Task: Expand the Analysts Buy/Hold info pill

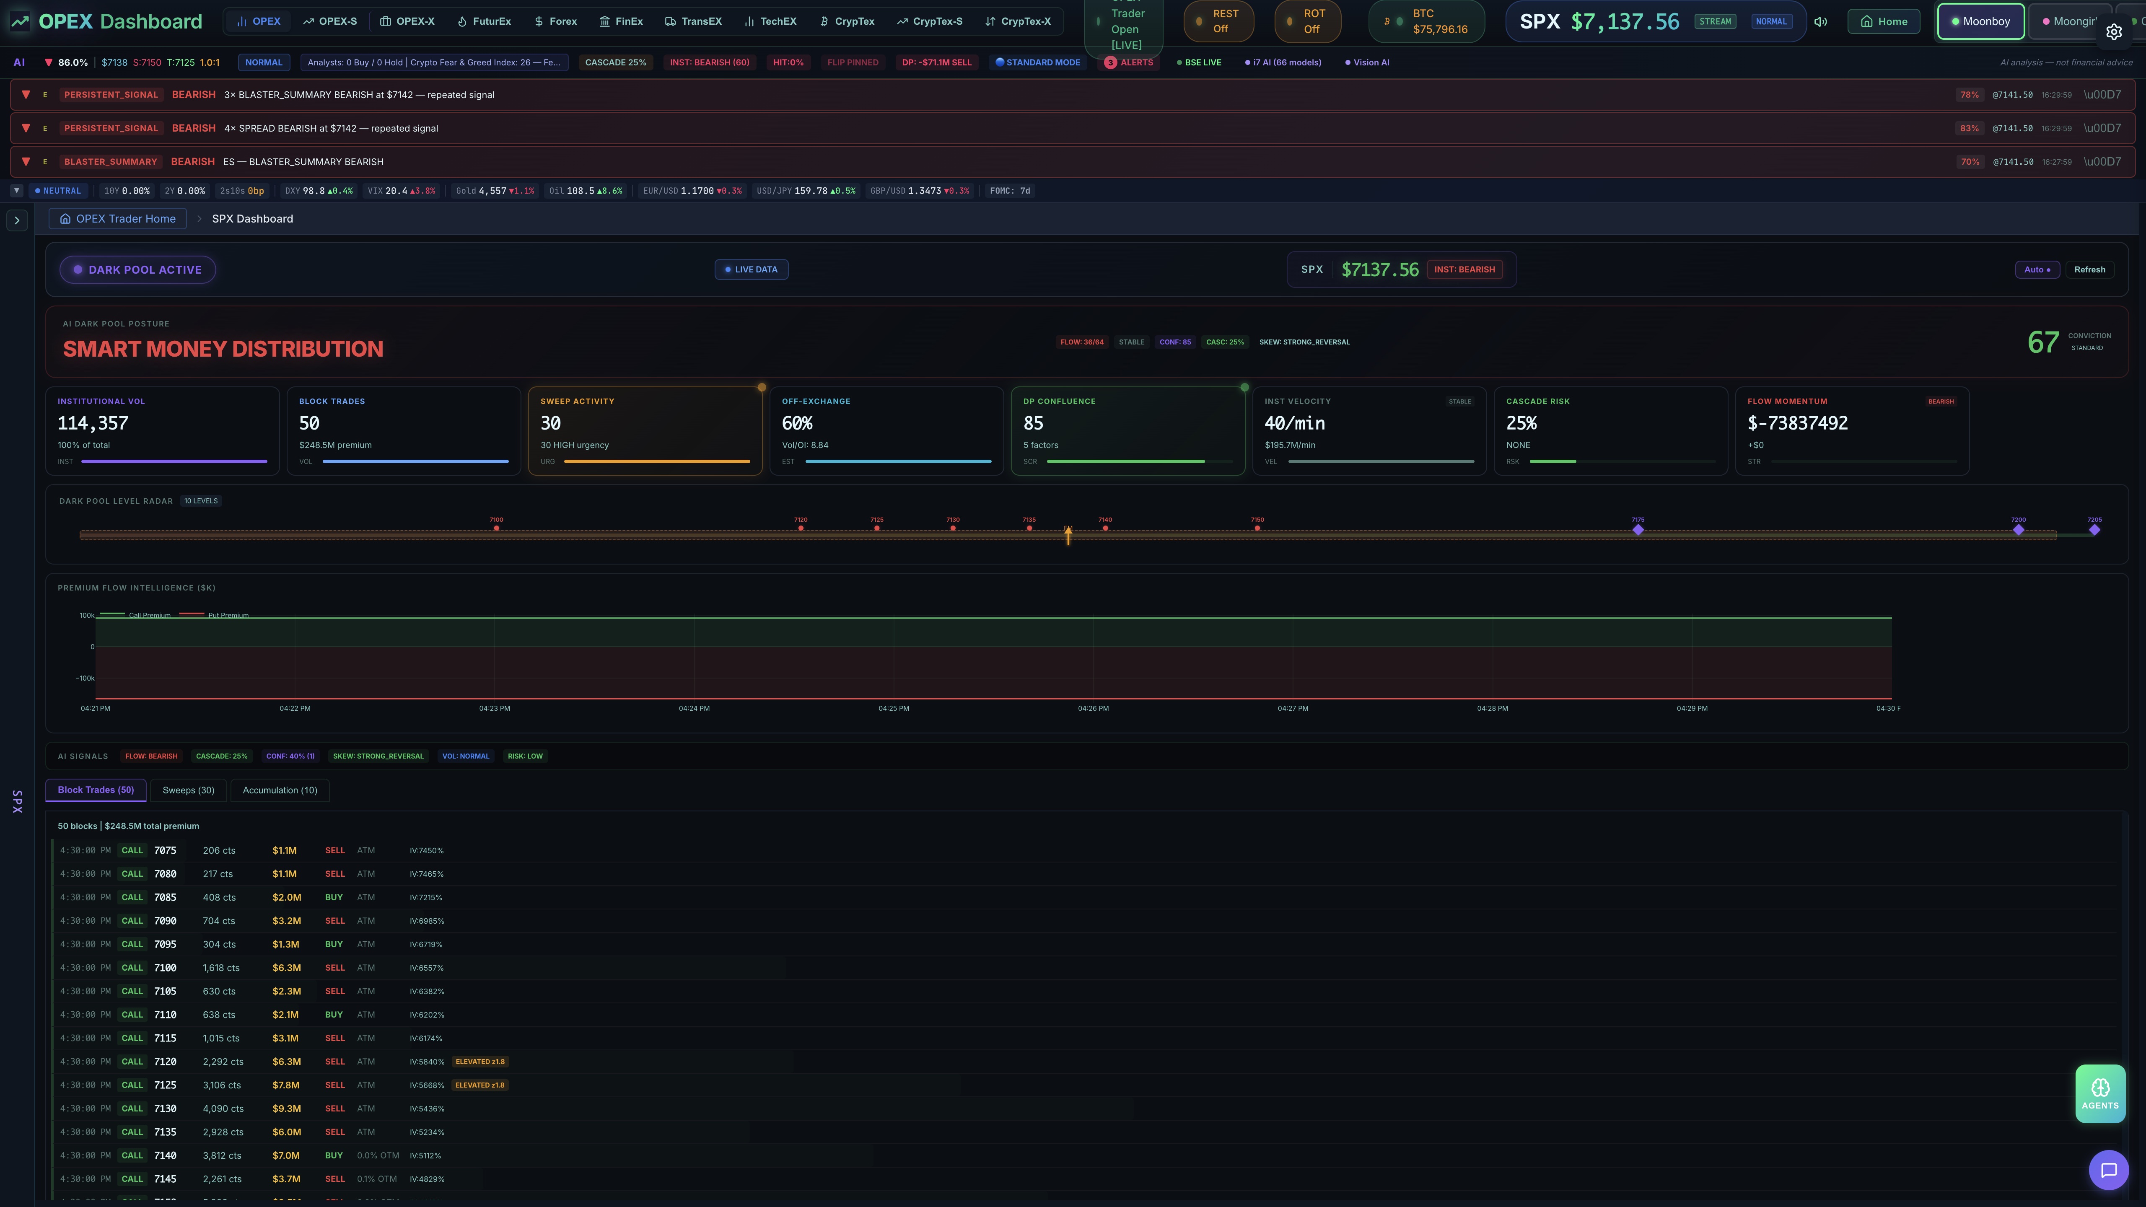Action: (434, 62)
